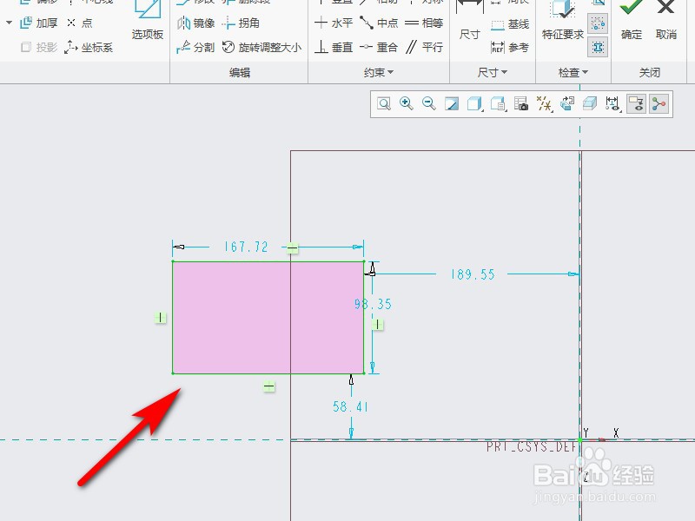Click the bottom horizontal constraint symbol
Viewport: 695px width, 521px height.
click(268, 386)
